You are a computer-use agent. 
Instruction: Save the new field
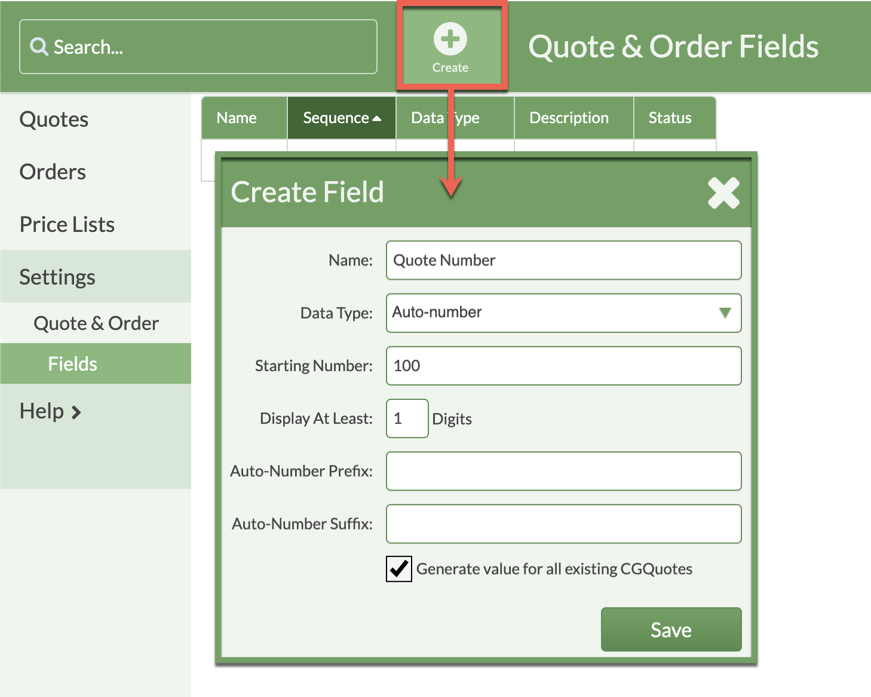pos(670,629)
